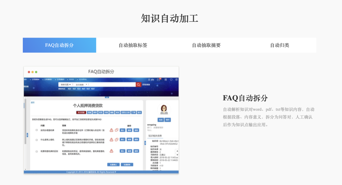The width and height of the screenshot is (342, 185).
Task: Click the 个人抵押消费贷款 title text
Action: point(88,106)
